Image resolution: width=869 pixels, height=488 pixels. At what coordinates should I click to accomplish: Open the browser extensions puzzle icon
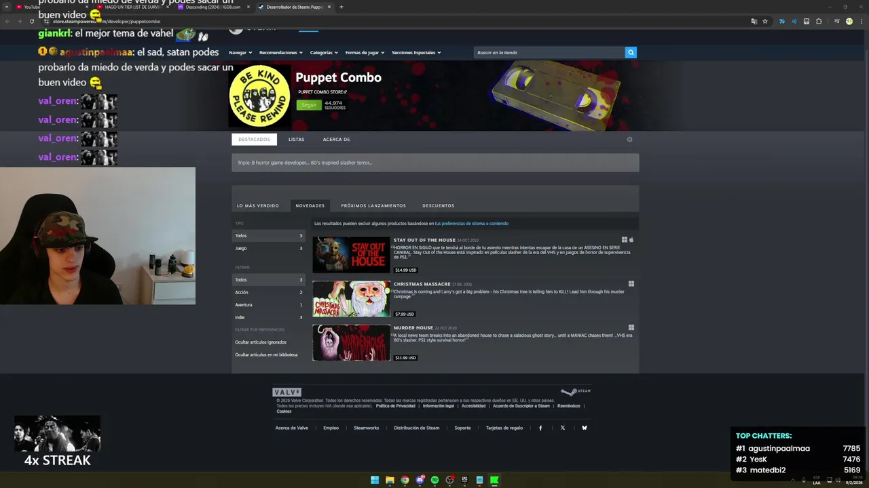[819, 21]
